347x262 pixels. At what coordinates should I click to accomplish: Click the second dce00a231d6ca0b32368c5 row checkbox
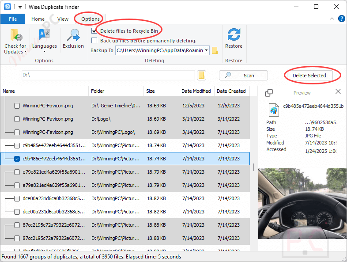coord(17,212)
